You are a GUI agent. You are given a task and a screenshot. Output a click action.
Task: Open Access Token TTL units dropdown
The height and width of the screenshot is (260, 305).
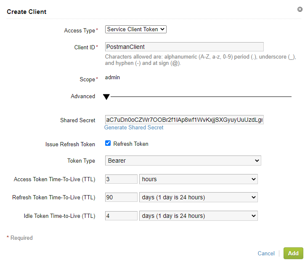pos(198,179)
